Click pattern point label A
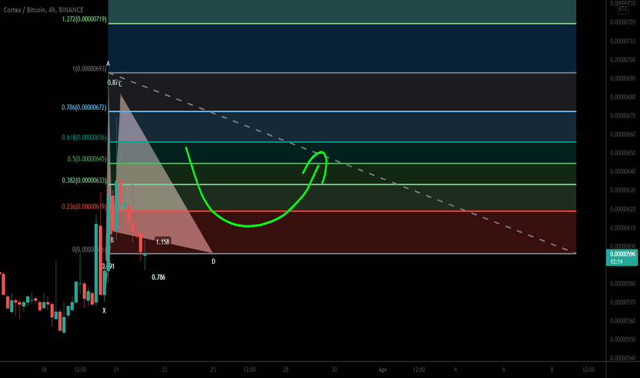Image resolution: width=640 pixels, height=378 pixels. (x=108, y=64)
